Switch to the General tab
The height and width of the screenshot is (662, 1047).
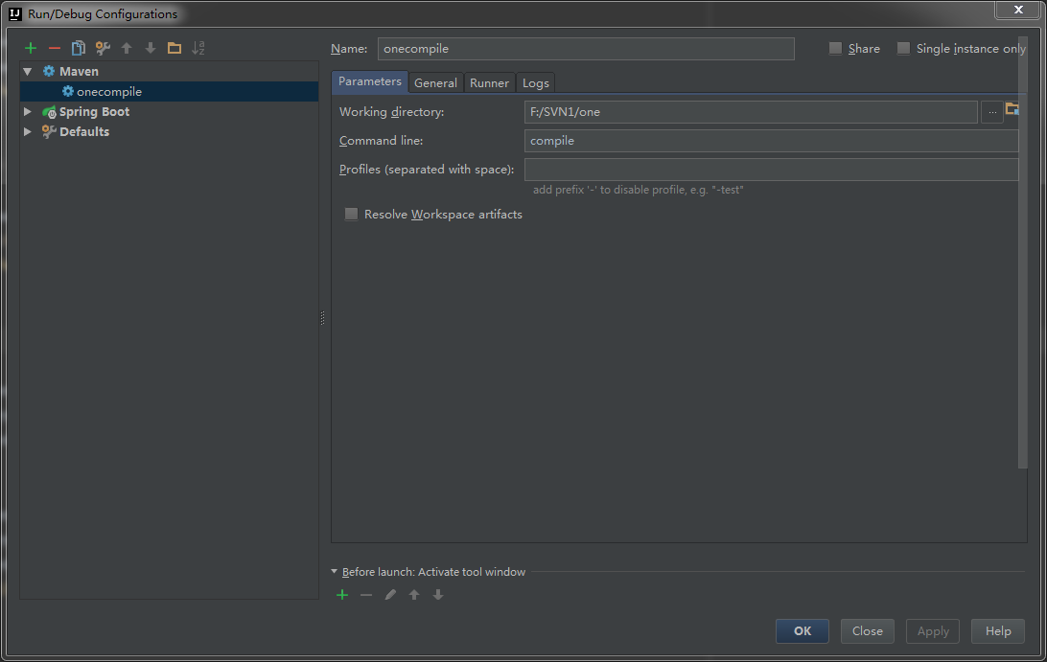coord(435,83)
